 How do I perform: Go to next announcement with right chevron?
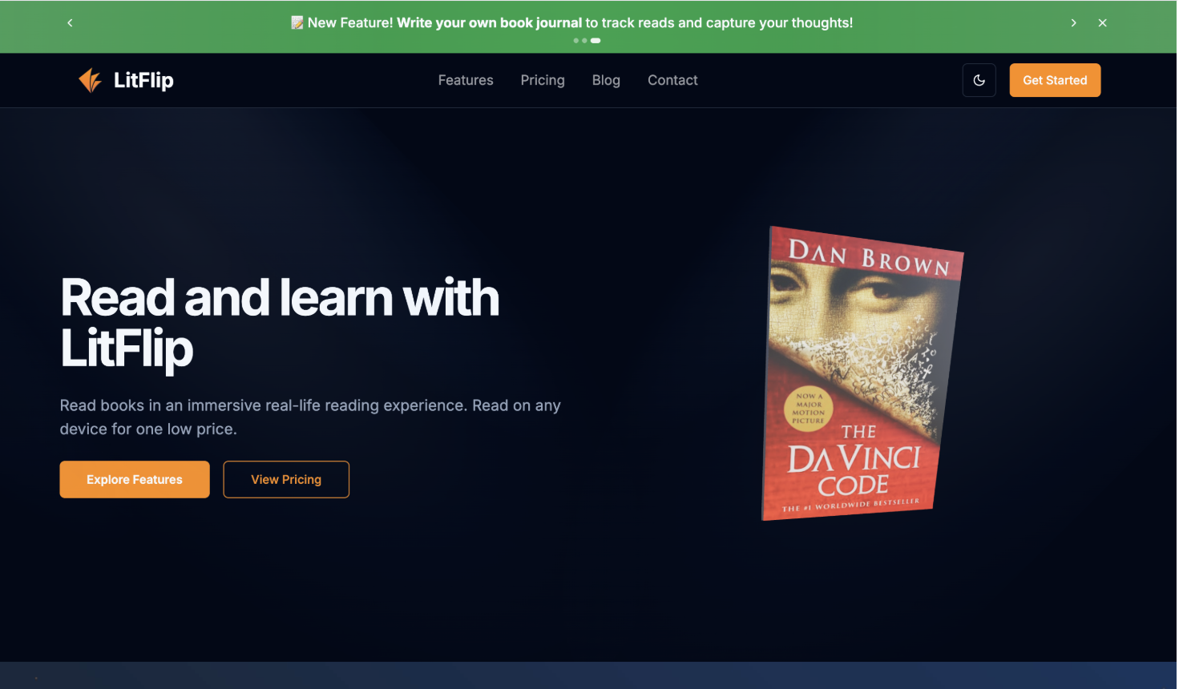pos(1073,22)
